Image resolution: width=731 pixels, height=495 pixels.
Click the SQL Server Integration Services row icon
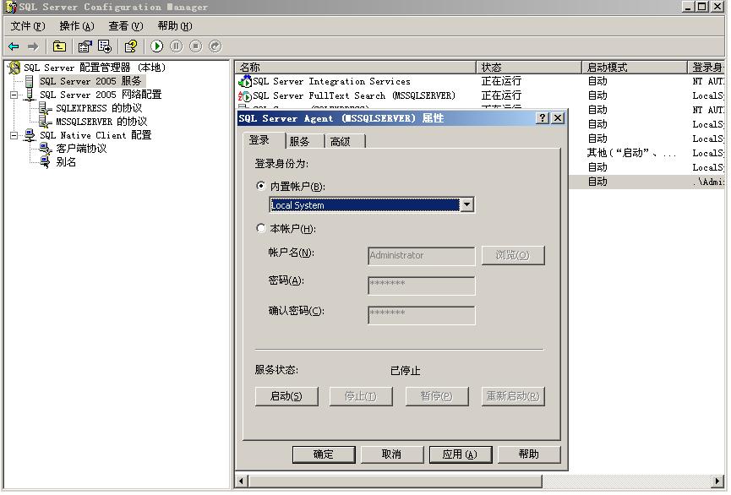pos(245,82)
